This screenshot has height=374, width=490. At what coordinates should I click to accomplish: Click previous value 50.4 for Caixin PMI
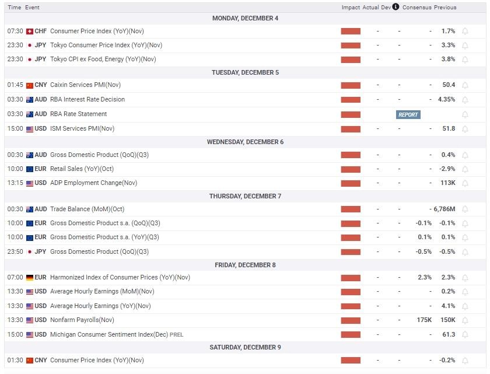coord(449,85)
